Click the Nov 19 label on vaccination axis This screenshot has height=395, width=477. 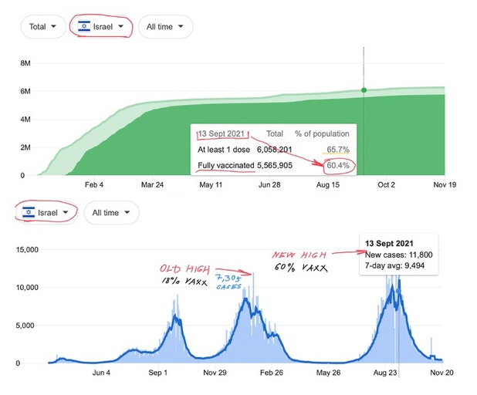(x=444, y=185)
